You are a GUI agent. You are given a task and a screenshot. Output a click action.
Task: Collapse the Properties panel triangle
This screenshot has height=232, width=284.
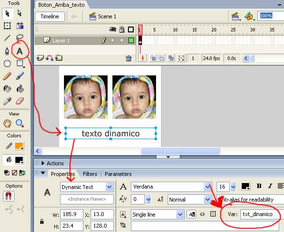(x=43, y=173)
